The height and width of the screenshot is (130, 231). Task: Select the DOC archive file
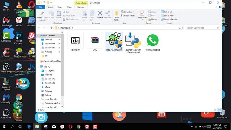(95, 42)
